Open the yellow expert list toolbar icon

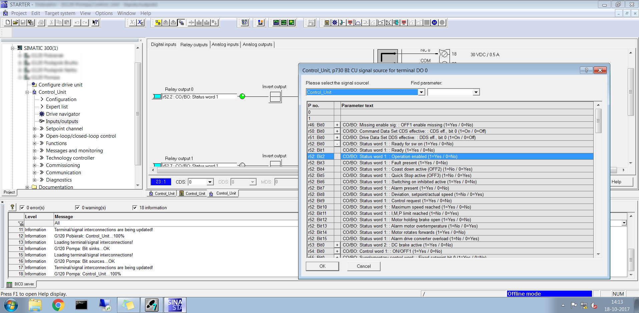(327, 22)
